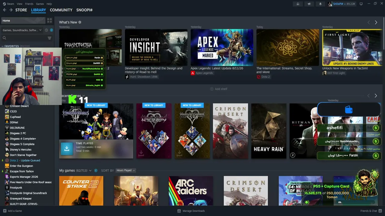Open the Steam menu
Viewport: 385px width, 216px height.
(x=10, y=4)
